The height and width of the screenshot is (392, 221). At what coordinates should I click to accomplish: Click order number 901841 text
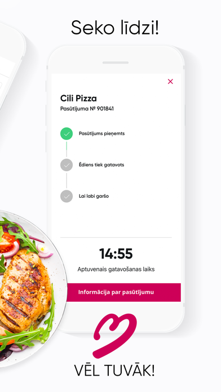pyautogui.click(x=87, y=109)
